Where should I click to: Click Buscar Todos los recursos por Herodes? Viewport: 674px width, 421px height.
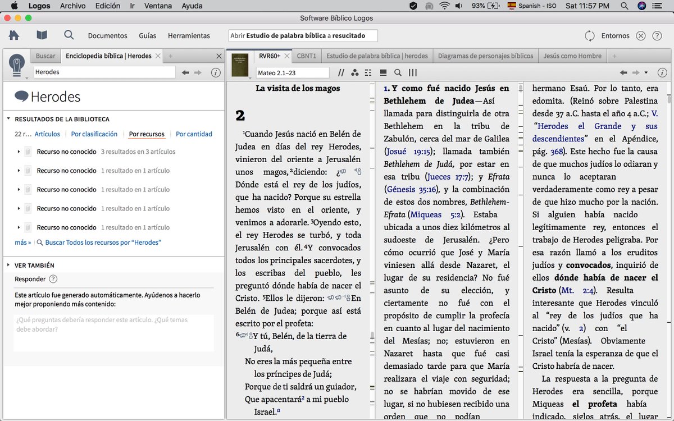coord(102,242)
